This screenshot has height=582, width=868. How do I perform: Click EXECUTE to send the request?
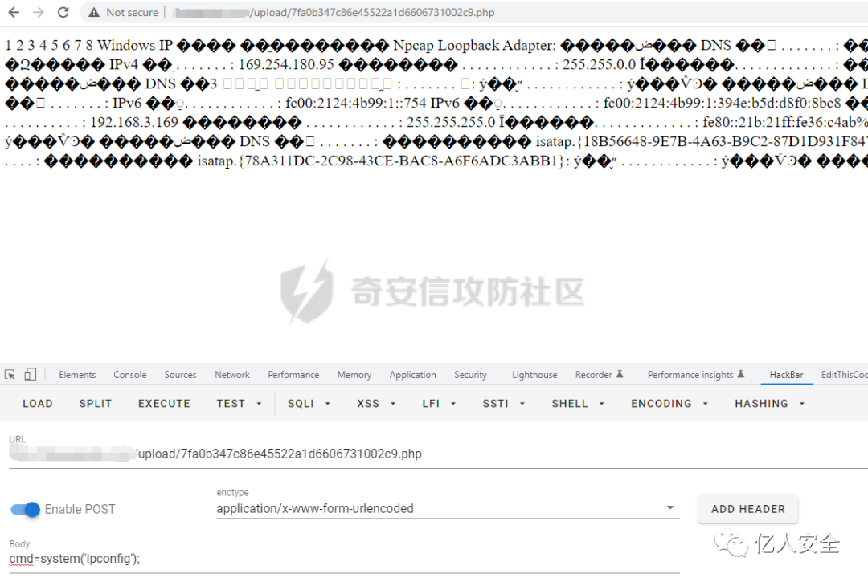tap(164, 404)
